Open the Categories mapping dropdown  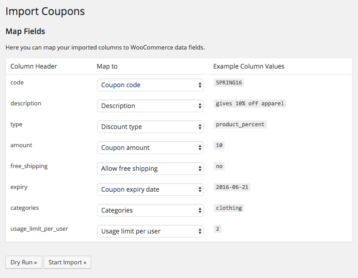point(150,210)
